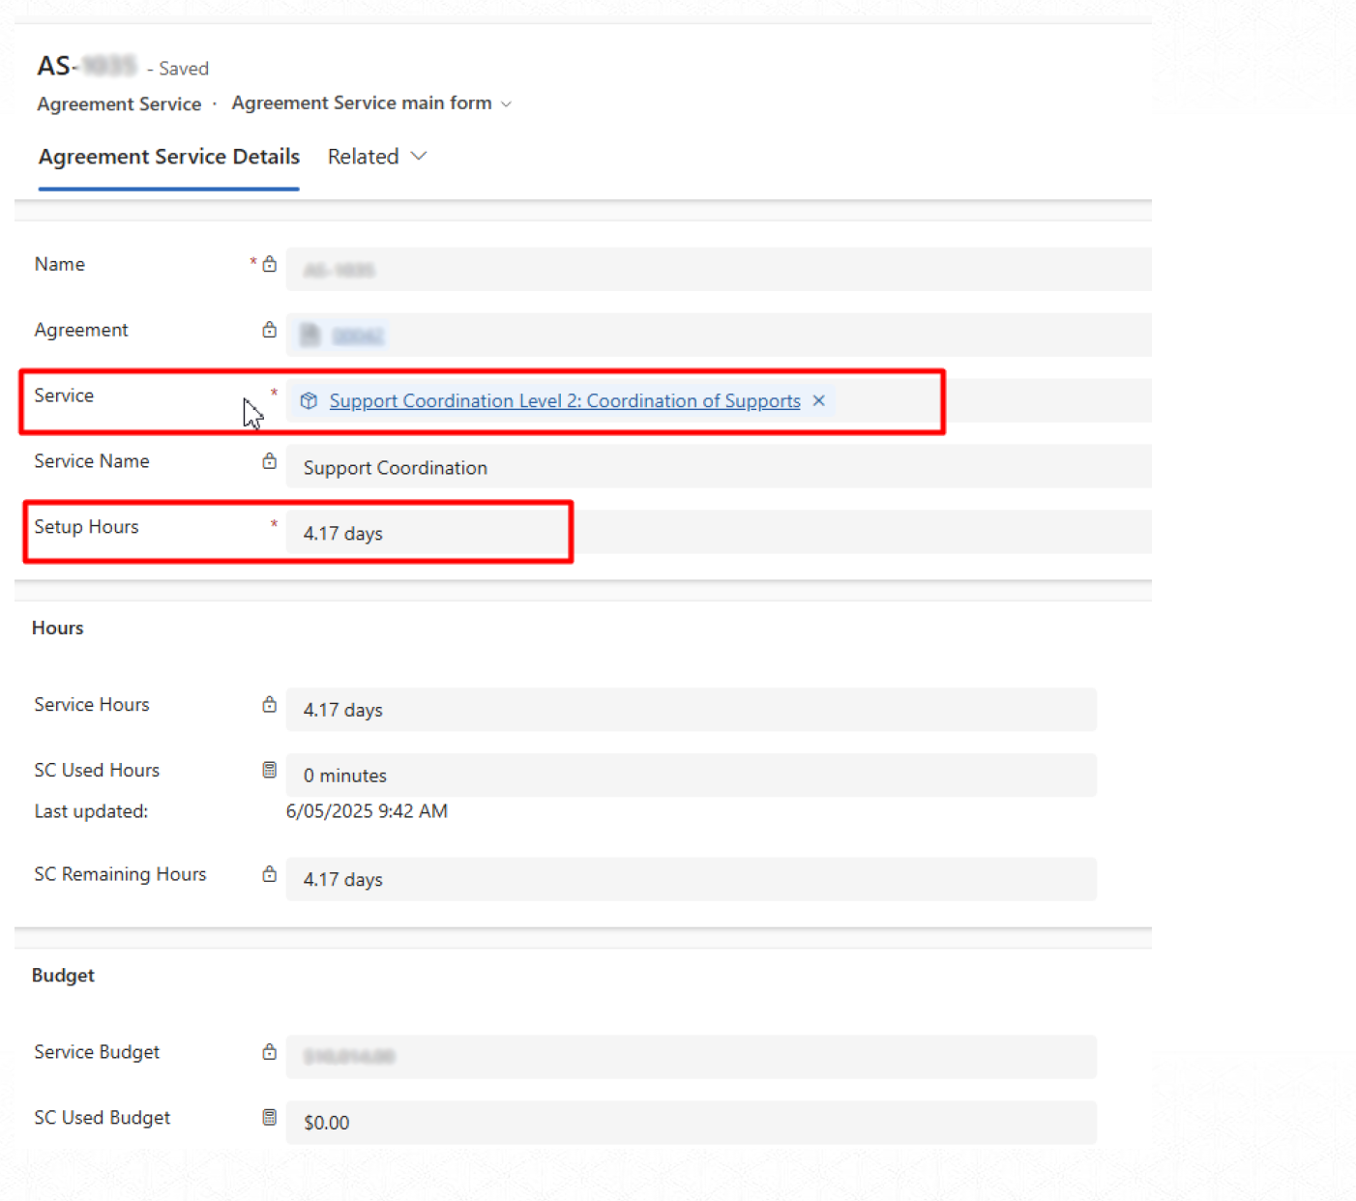Click the lock icon next to Service Hours
Screen dimensions: 1356x1201
[x=270, y=705]
